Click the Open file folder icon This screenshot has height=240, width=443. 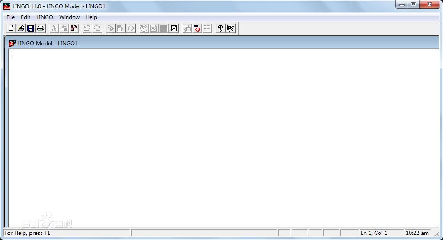pos(21,28)
